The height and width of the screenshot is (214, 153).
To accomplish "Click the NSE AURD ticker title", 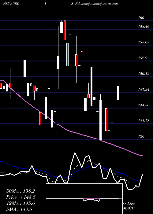I will [11, 4].
